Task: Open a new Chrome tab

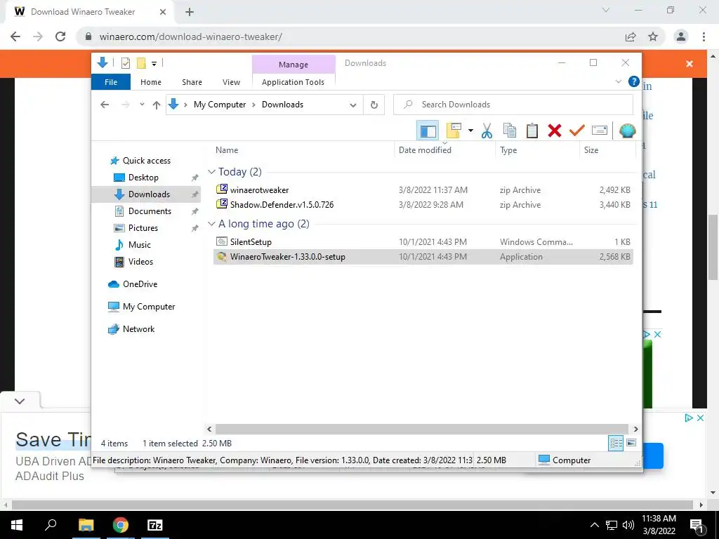Action: [190, 13]
